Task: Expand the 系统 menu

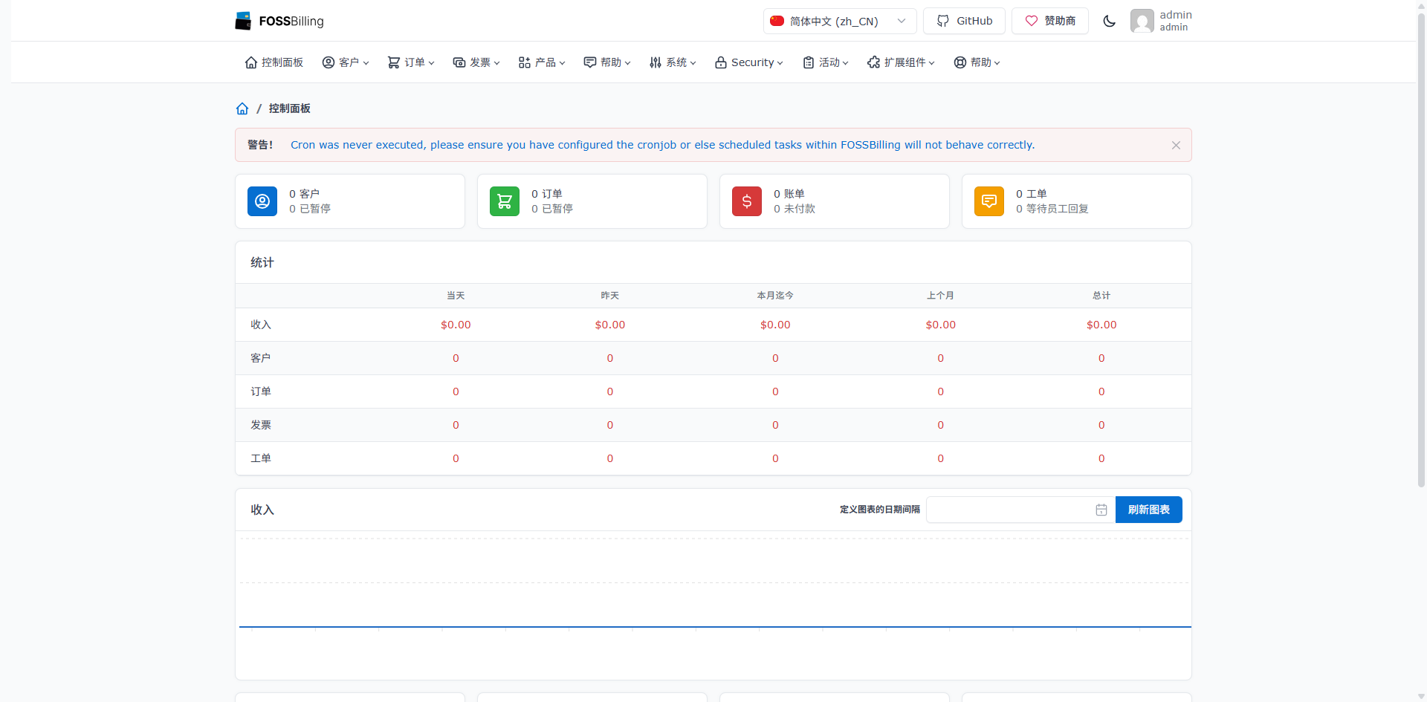Action: (673, 62)
